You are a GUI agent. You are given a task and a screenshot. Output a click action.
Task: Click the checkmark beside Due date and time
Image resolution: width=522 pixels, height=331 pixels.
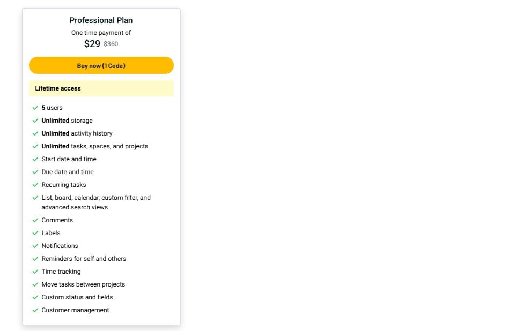(35, 172)
